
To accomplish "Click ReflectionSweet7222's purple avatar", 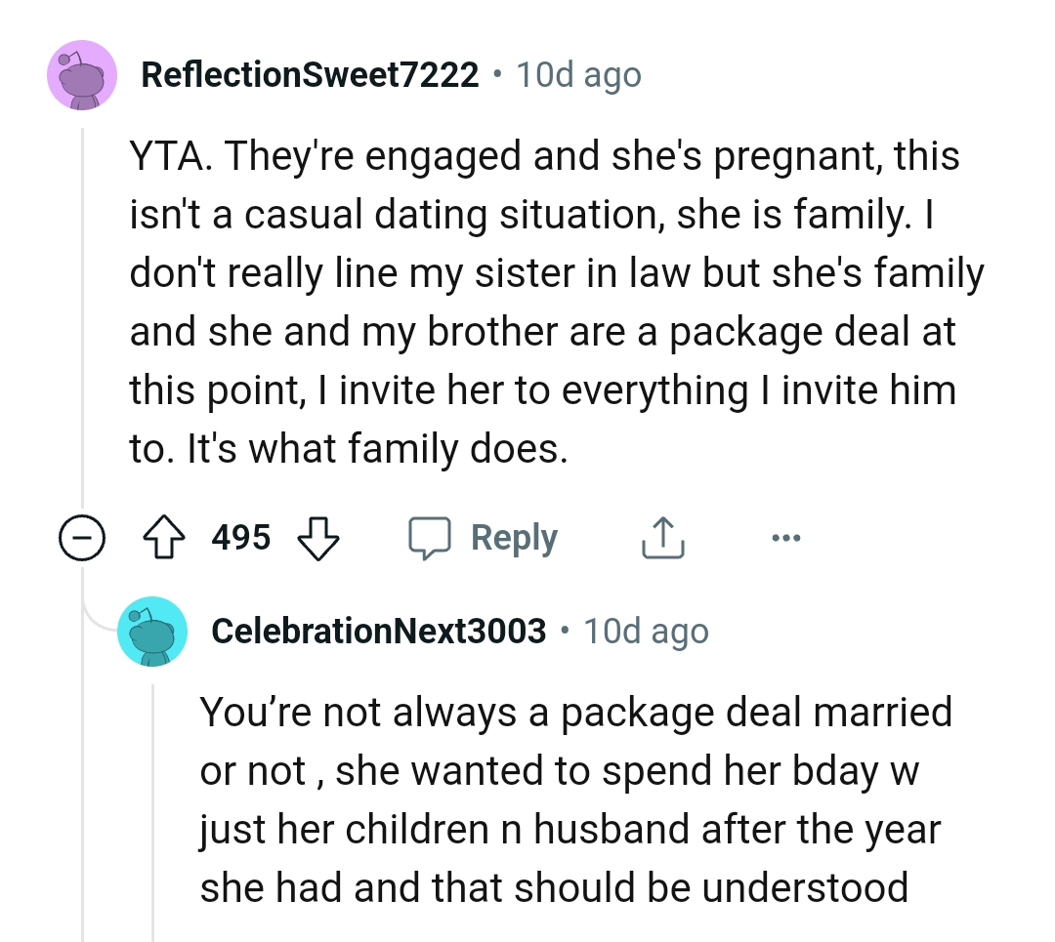I will pyautogui.click(x=82, y=75).
